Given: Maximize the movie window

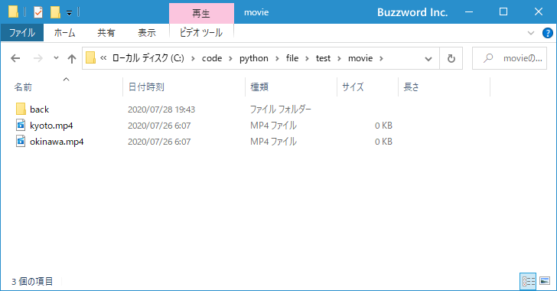Looking at the screenshot, I should point(503,12).
